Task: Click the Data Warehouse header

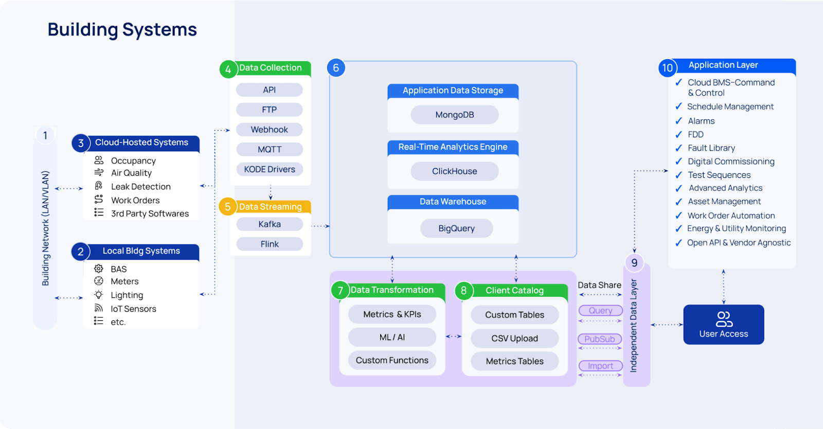Action: pyautogui.click(x=453, y=202)
